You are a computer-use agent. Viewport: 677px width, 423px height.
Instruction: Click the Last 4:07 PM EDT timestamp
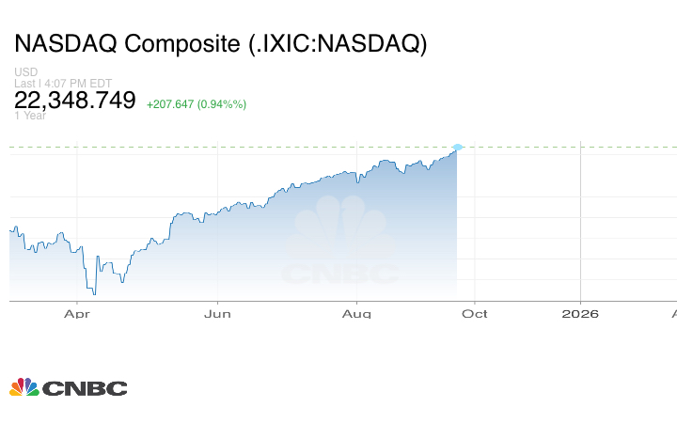pyautogui.click(x=63, y=83)
